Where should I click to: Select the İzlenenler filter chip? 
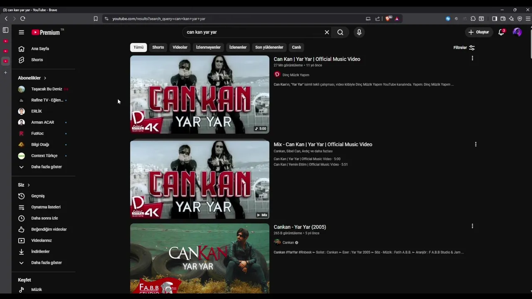tap(238, 47)
